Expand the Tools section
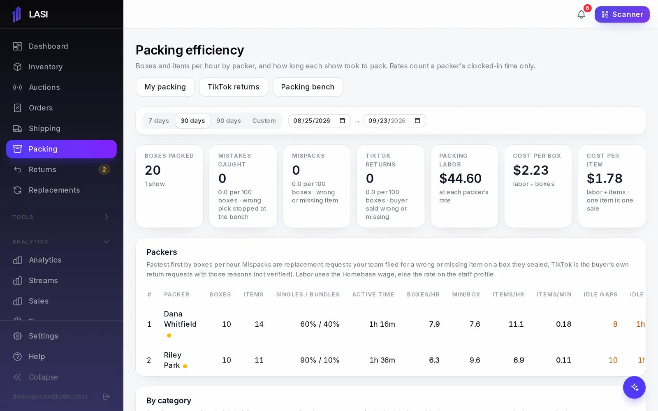 click(62, 217)
